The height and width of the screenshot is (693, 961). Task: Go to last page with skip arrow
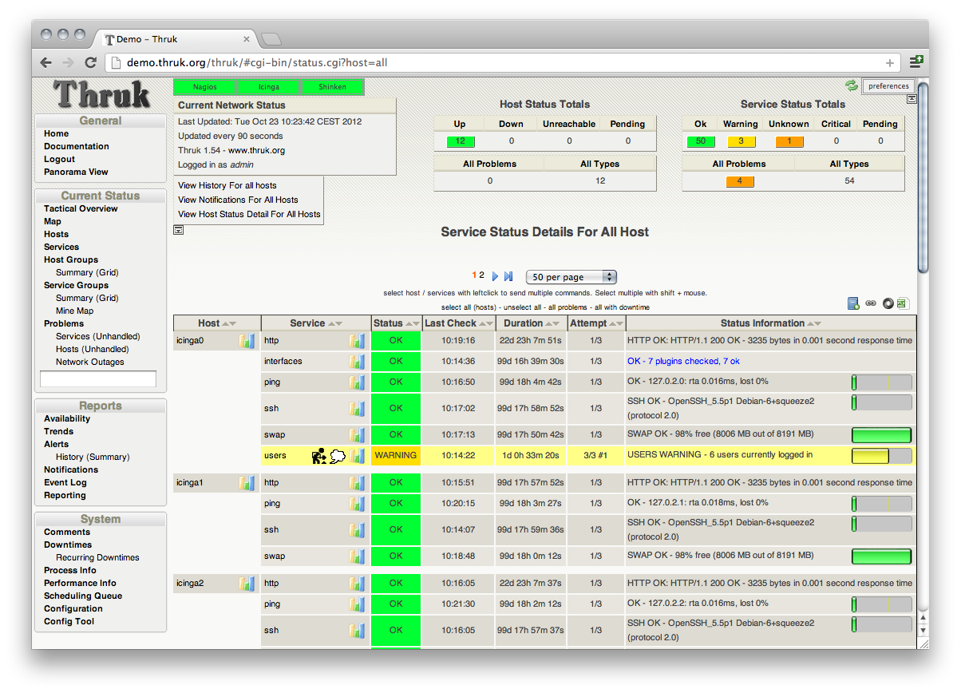click(x=508, y=276)
